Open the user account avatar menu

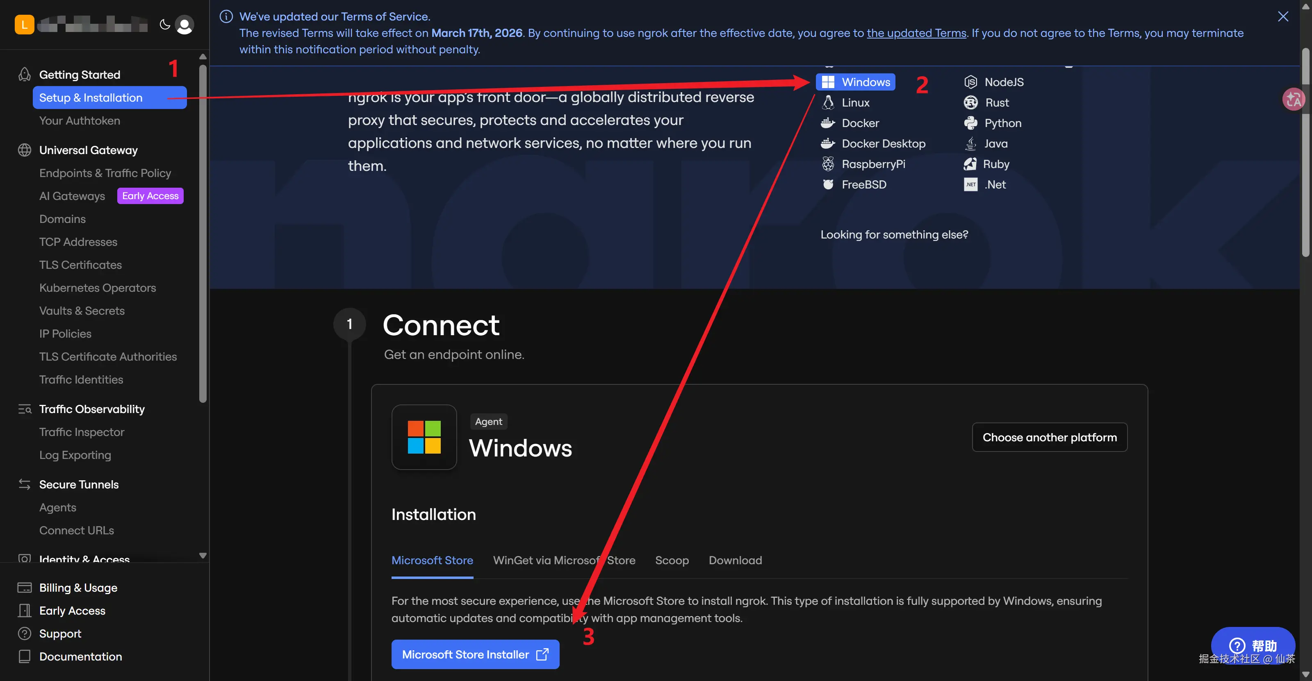184,25
